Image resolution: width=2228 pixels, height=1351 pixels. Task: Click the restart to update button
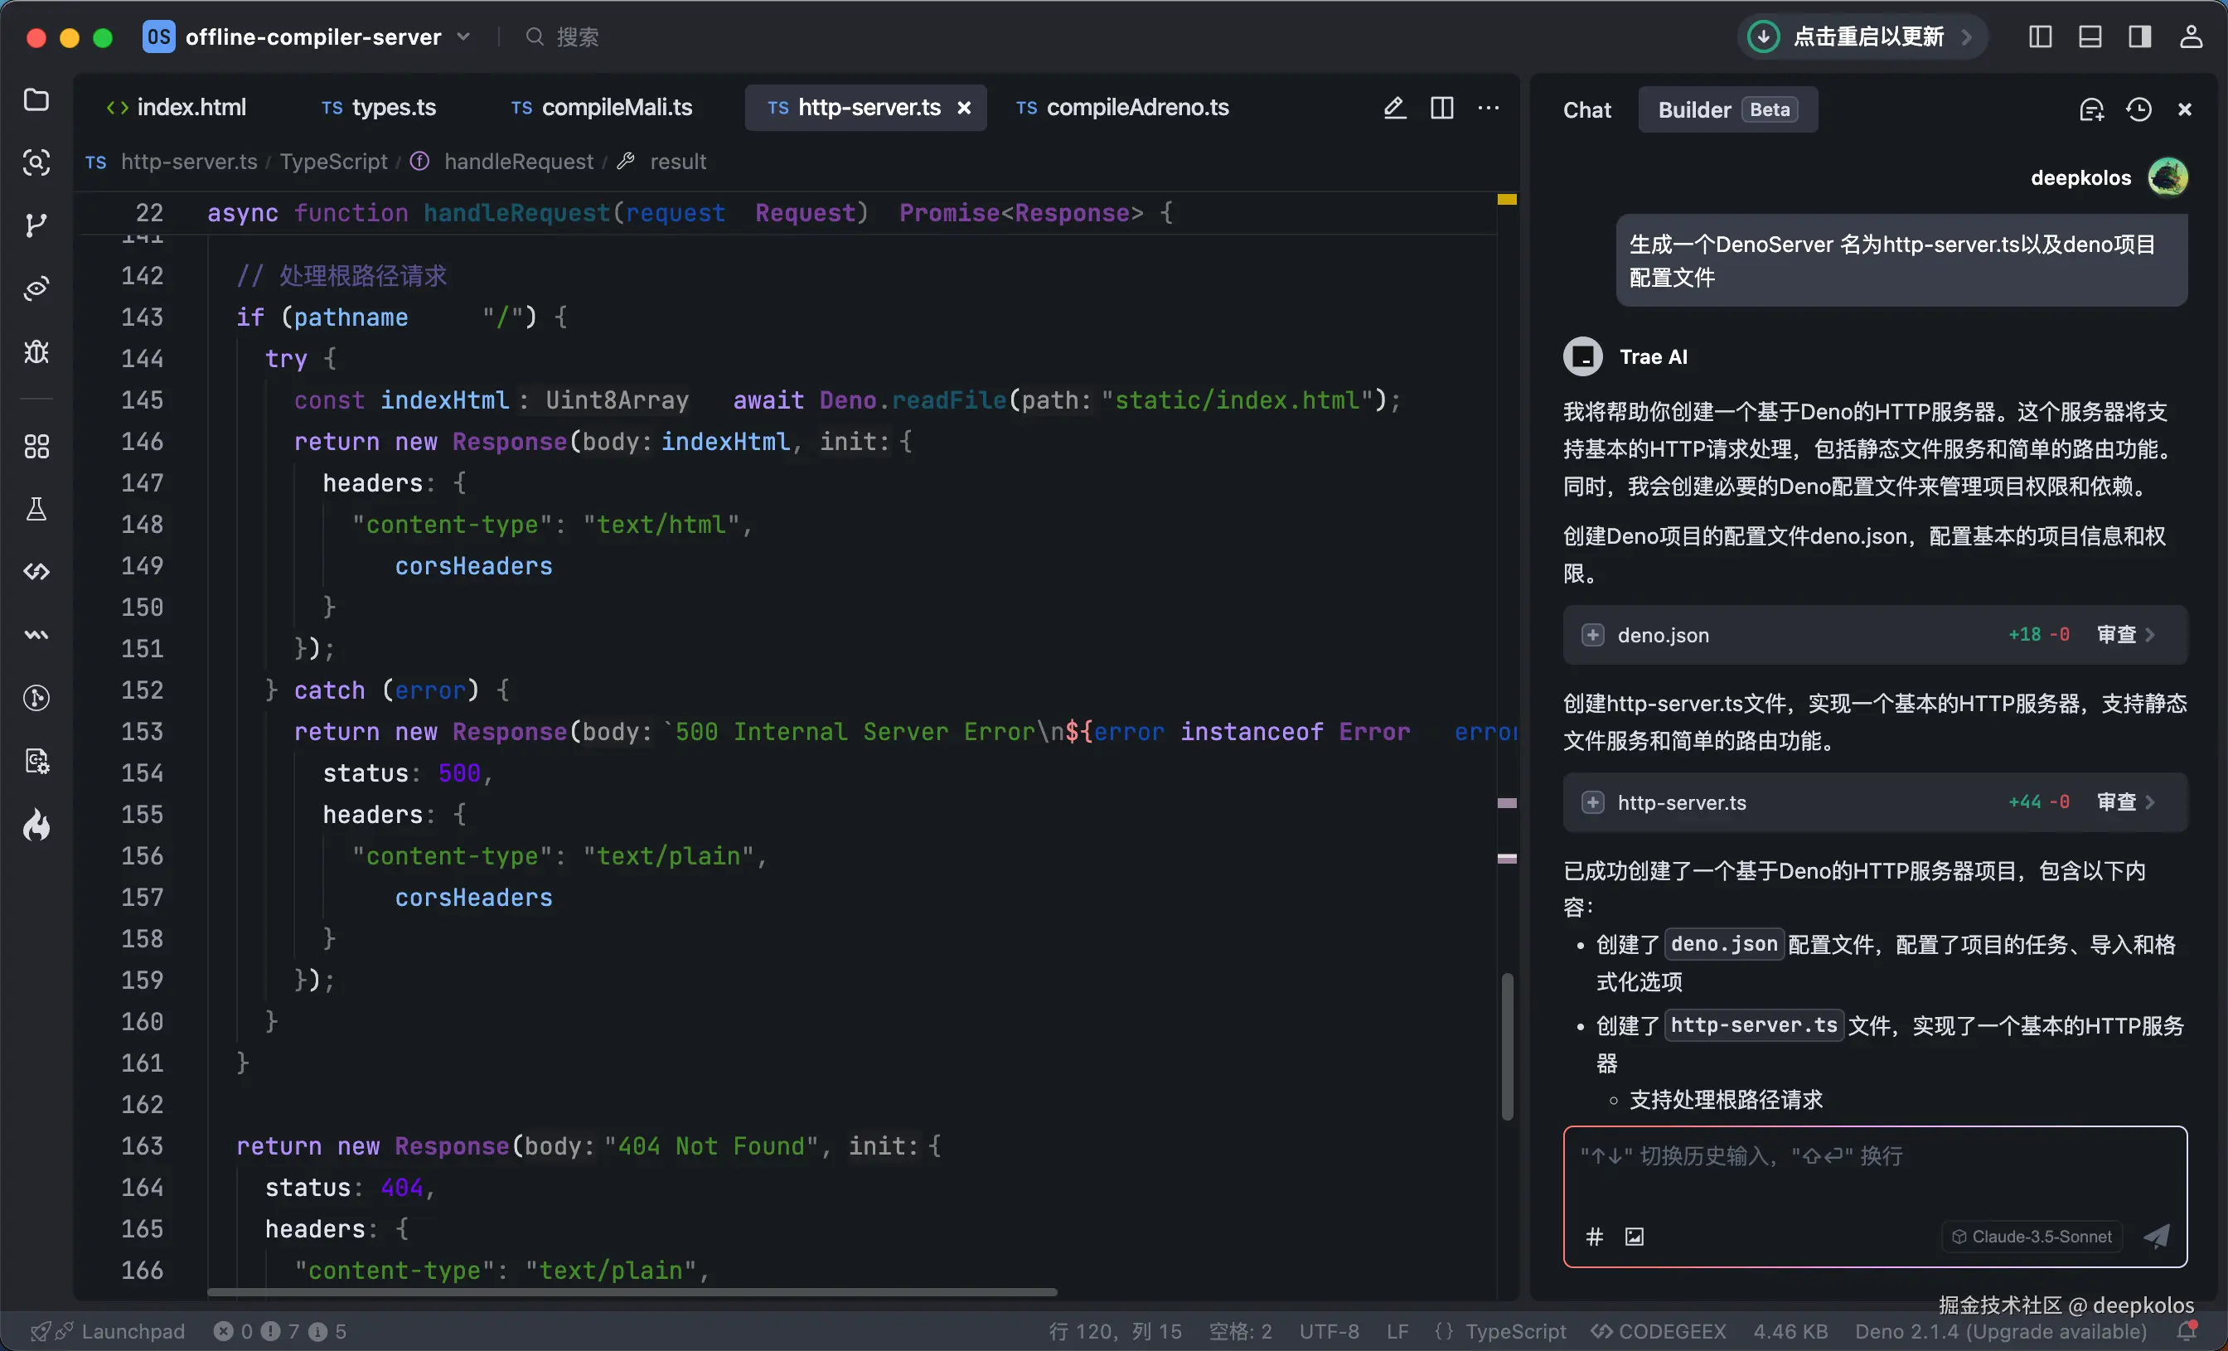pos(1861,36)
